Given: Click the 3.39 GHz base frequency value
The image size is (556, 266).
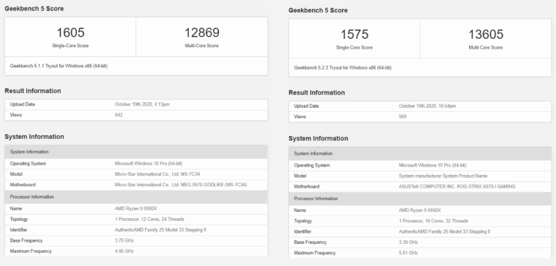Looking at the screenshot, I should tap(408, 242).
